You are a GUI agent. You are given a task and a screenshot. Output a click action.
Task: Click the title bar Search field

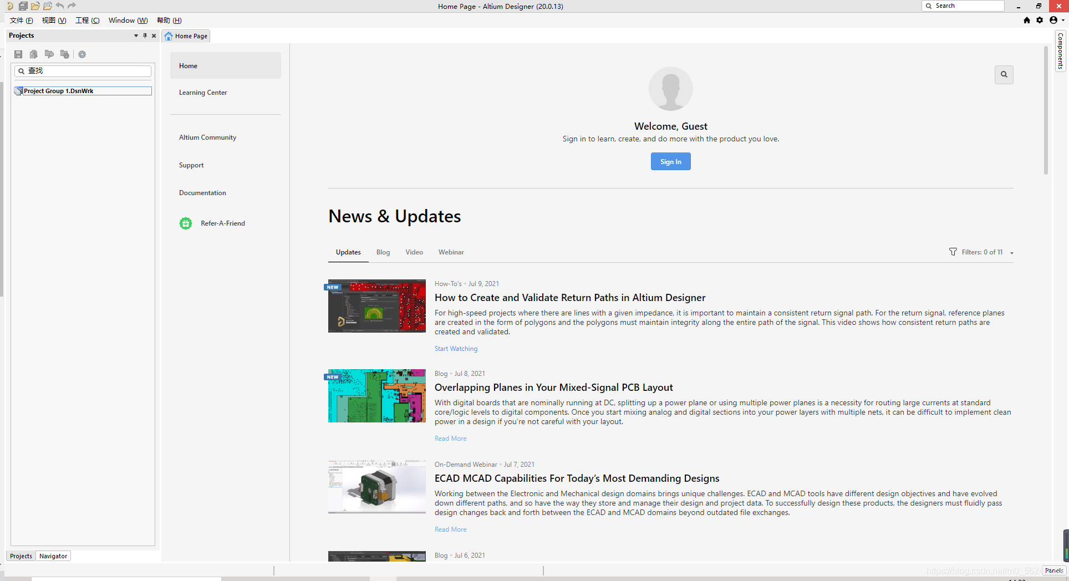pyautogui.click(x=963, y=6)
